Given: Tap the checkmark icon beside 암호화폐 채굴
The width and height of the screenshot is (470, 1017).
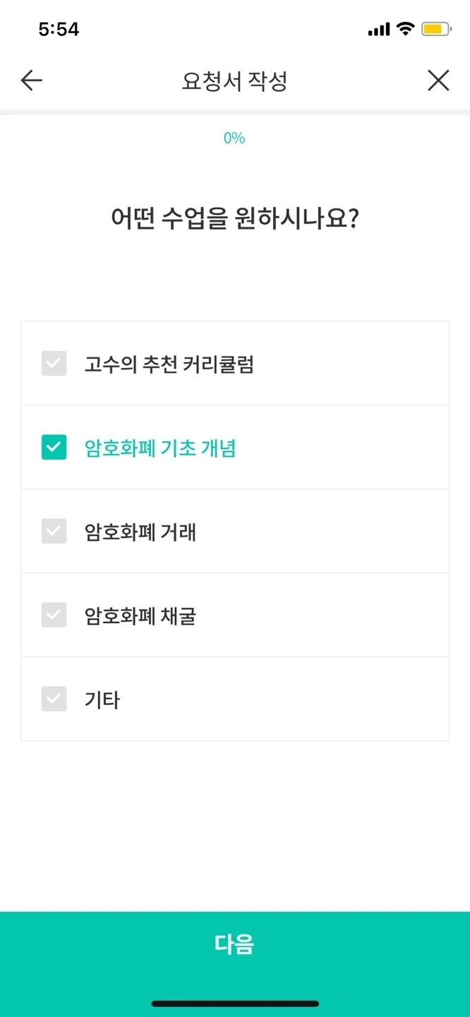Looking at the screenshot, I should (x=54, y=615).
